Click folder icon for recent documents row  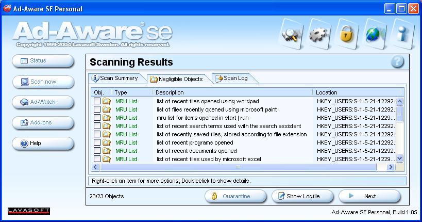click(x=107, y=151)
